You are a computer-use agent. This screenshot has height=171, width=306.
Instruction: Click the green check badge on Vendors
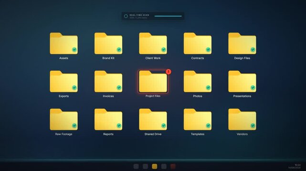point(253,125)
